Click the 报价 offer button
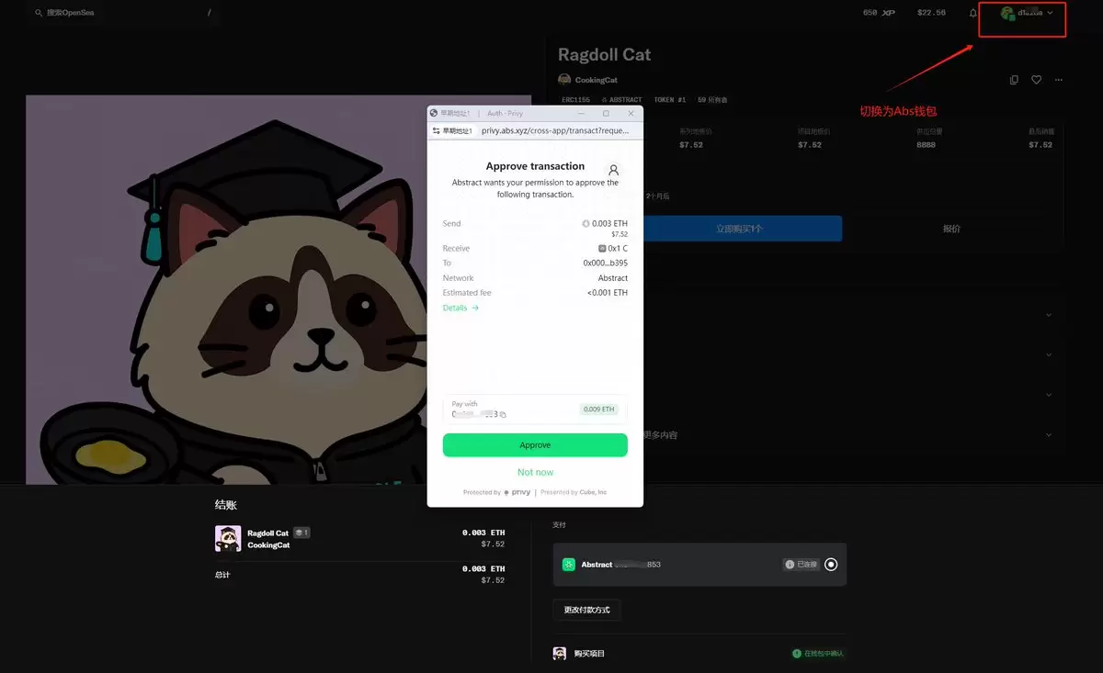1103x673 pixels. (x=951, y=229)
